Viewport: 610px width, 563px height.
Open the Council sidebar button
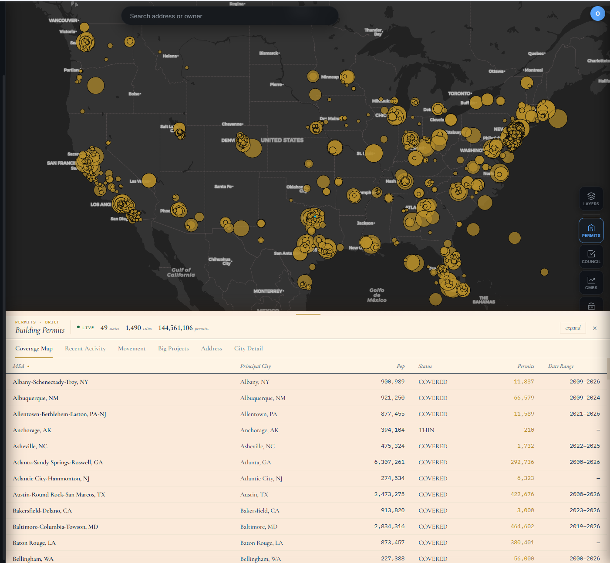(591, 257)
